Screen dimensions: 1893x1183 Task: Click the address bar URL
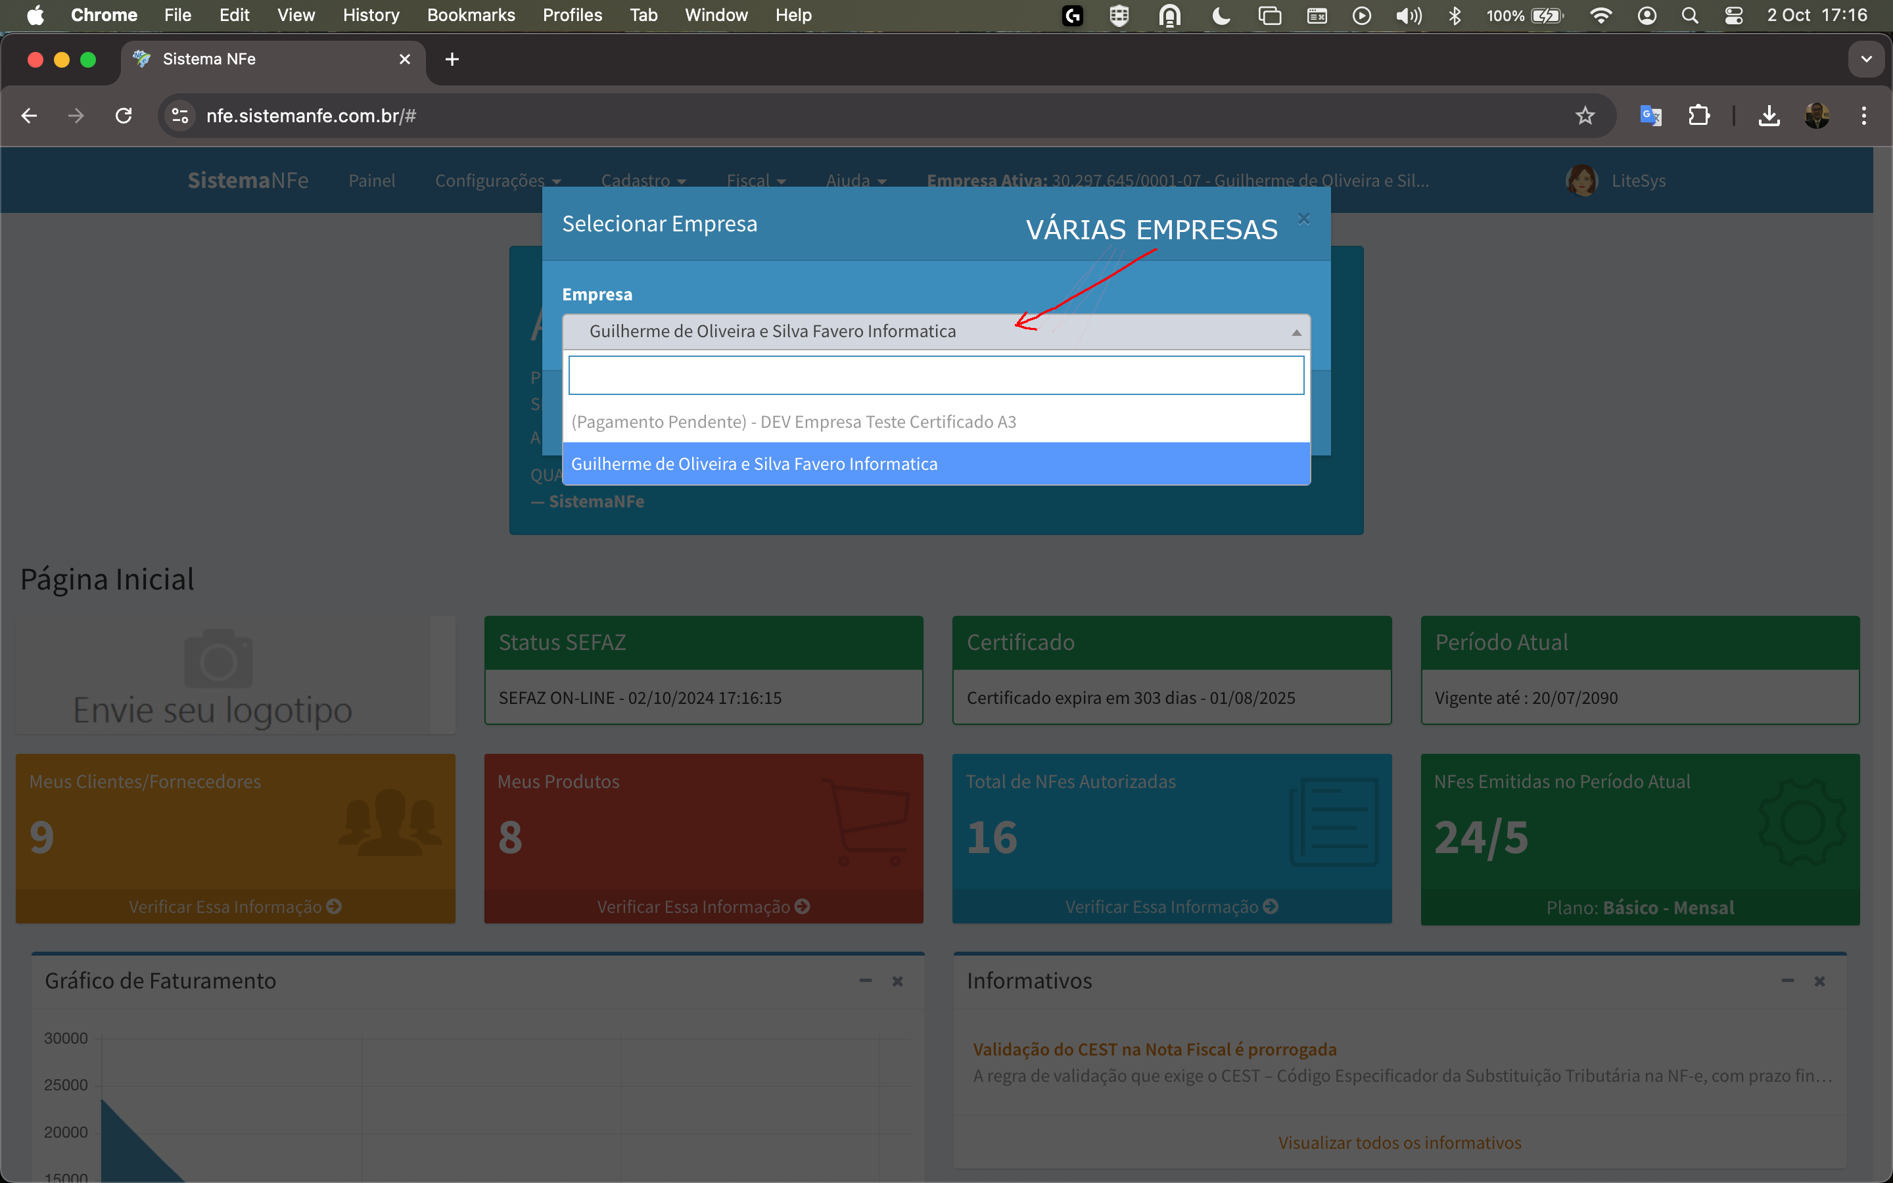point(310,116)
